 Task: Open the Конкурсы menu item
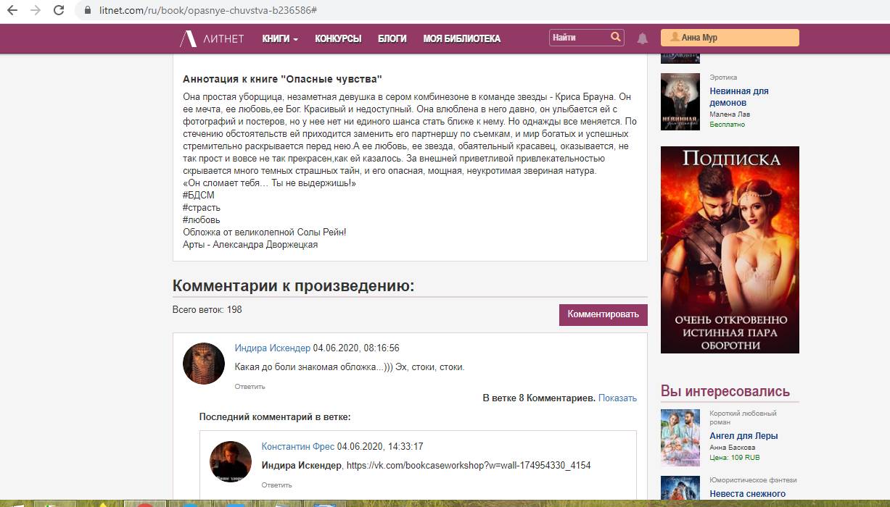(338, 38)
